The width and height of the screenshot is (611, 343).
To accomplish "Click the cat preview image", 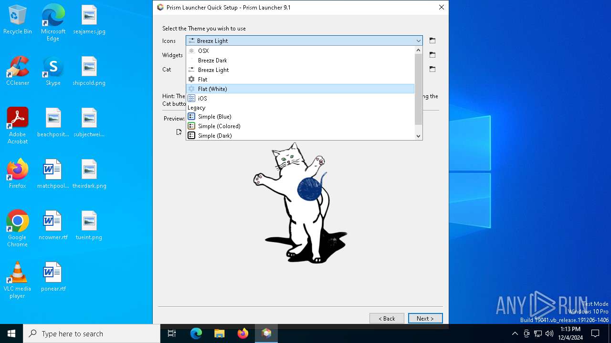I will (x=300, y=202).
